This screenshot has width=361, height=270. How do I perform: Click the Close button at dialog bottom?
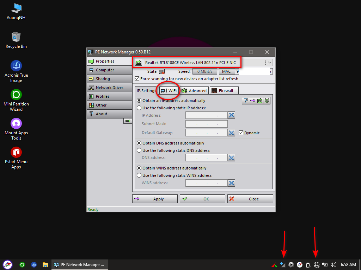tap(250, 199)
